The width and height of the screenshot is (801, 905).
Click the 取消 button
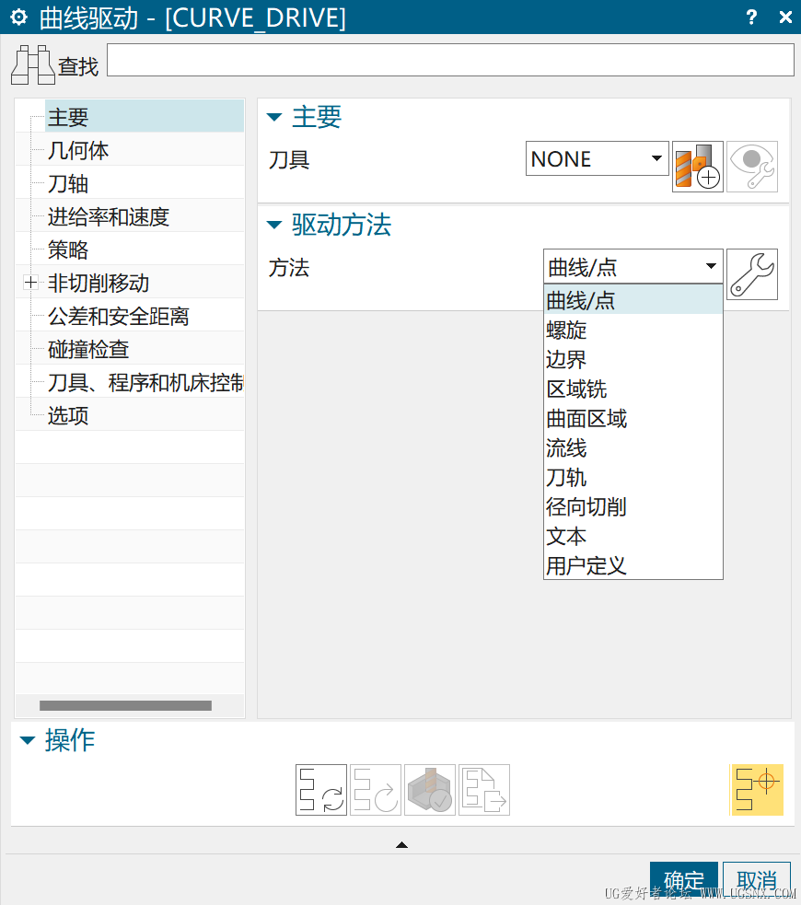[x=756, y=879]
